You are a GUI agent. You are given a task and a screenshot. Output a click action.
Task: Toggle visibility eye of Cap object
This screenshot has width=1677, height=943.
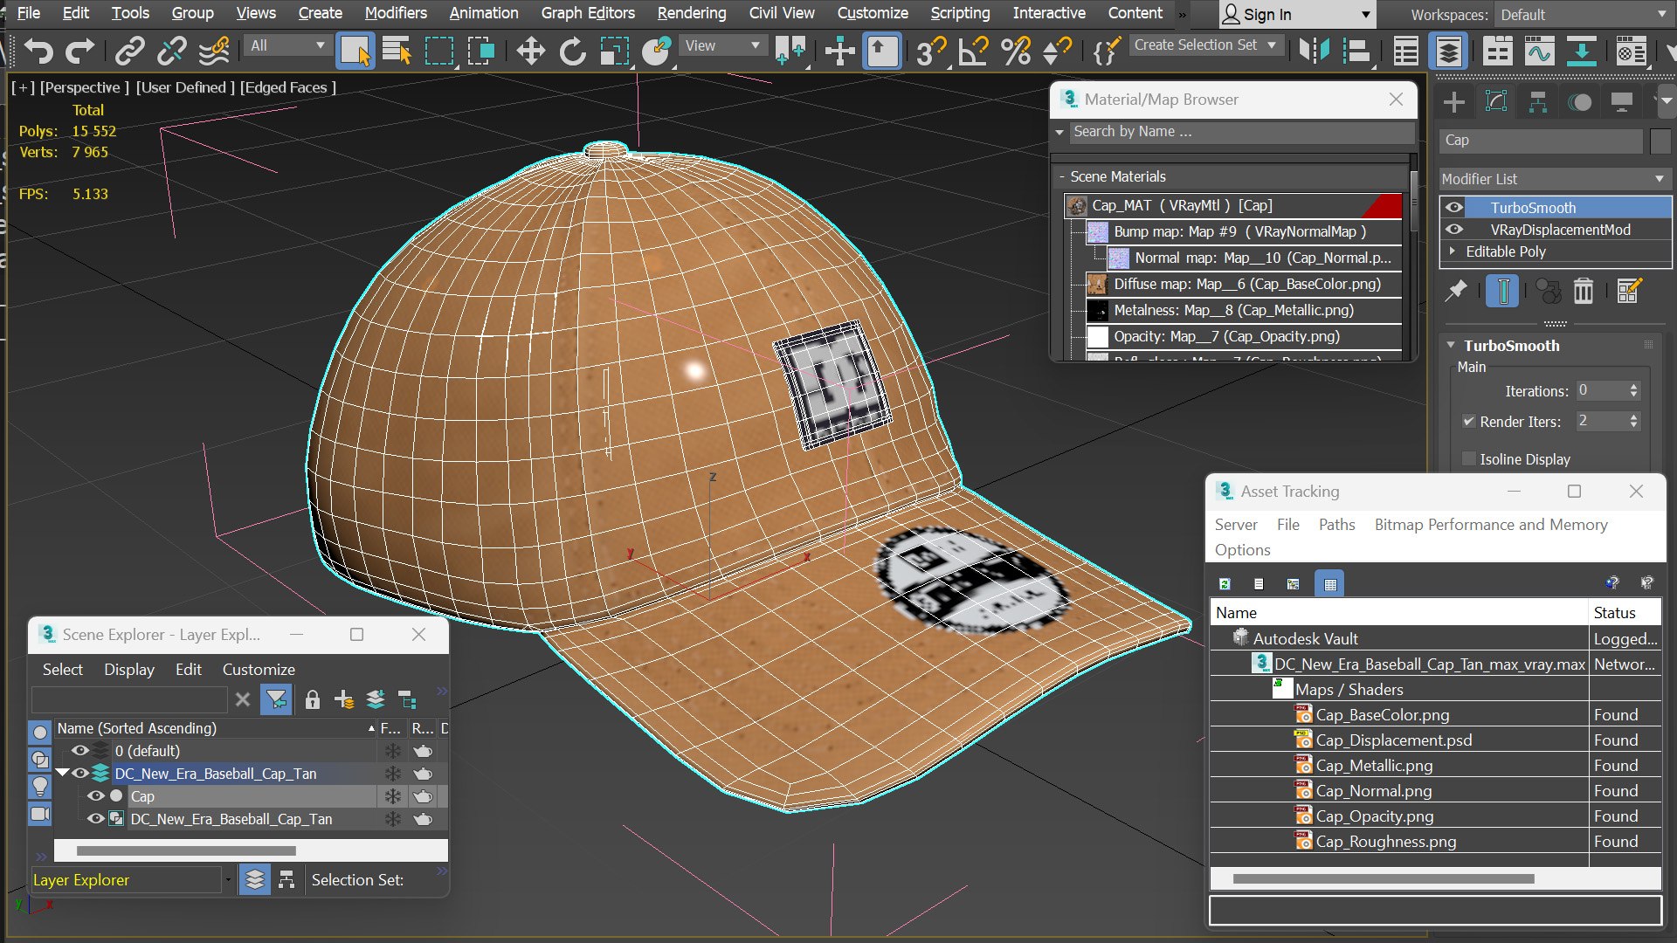click(96, 795)
